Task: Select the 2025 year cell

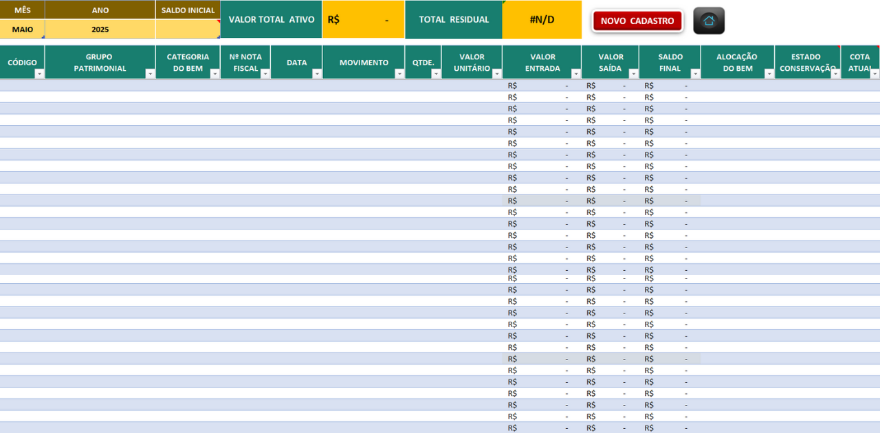Action: pos(100,30)
